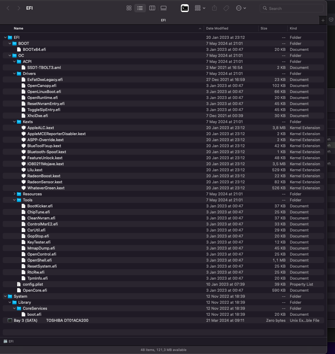The width and height of the screenshot is (335, 354).
Task: Select TpmInfo.efi file name
Action: [x=37, y=278]
